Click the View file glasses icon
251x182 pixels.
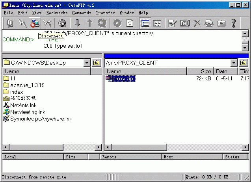(x=209, y=23)
